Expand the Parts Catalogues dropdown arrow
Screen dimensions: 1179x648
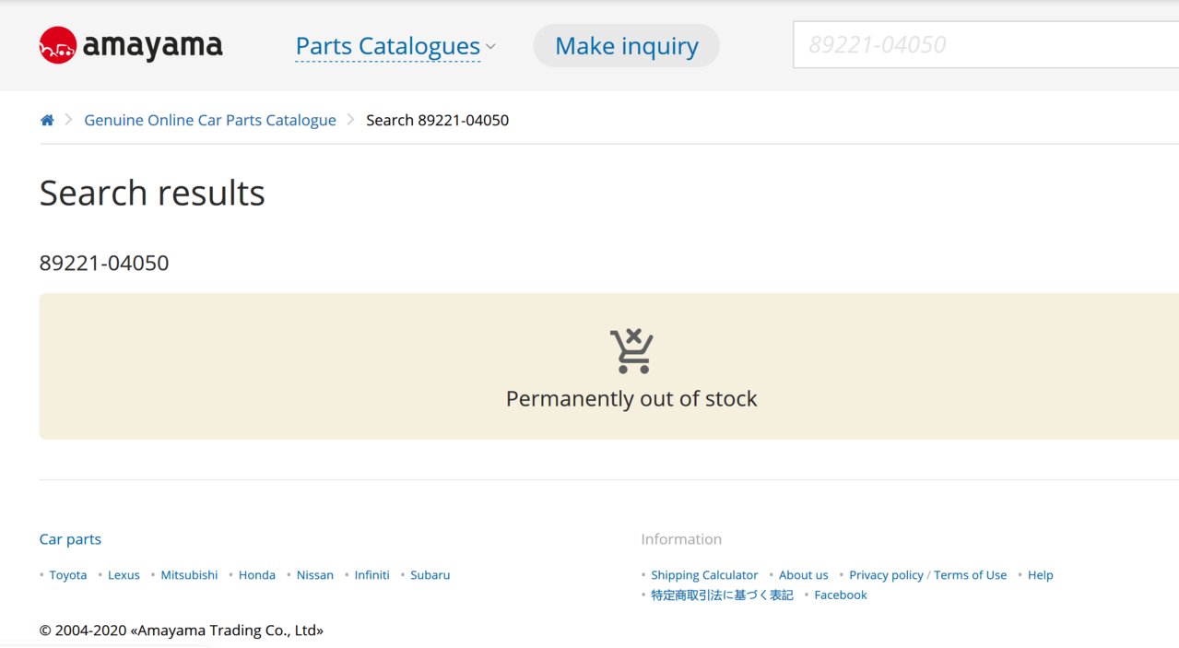490,46
